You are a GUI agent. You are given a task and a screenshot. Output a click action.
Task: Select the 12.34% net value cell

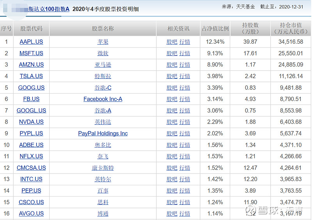point(215,42)
